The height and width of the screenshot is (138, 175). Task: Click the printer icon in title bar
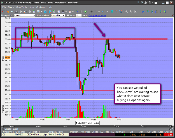(146, 3)
